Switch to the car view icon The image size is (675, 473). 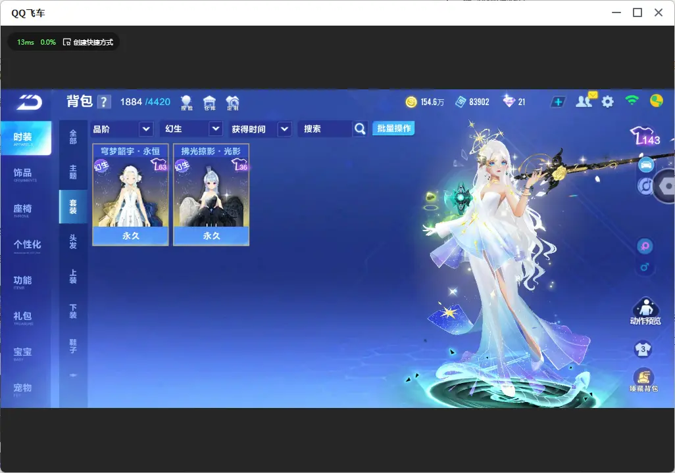[x=646, y=165]
